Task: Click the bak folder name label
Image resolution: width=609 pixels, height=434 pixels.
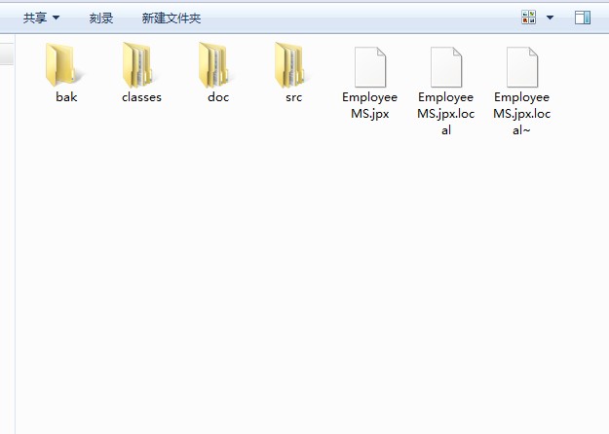Action: tap(66, 97)
